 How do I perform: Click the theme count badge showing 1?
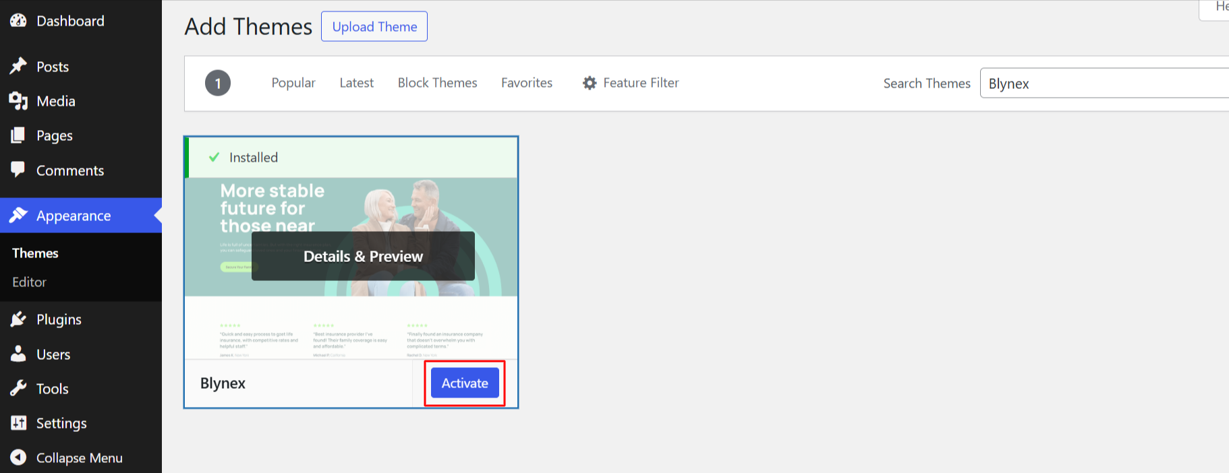tap(218, 83)
